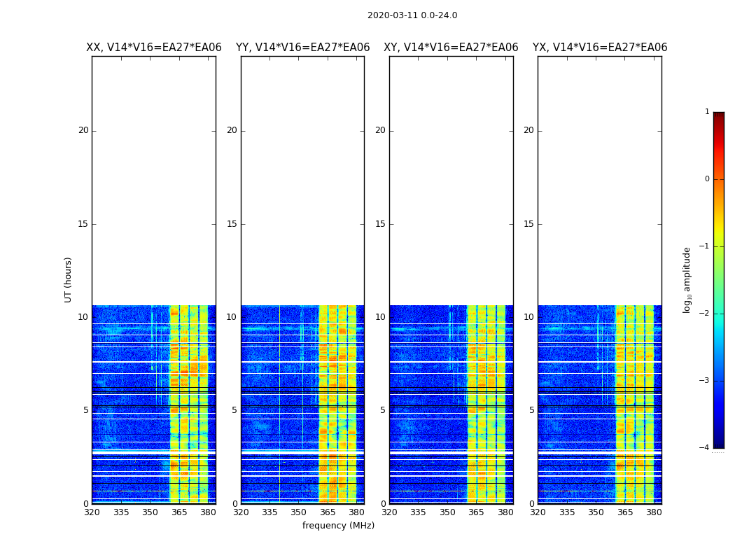The height and width of the screenshot is (560, 735).
Task: Click the "15" y-axis tick of XX panel
Action: tap(83, 224)
